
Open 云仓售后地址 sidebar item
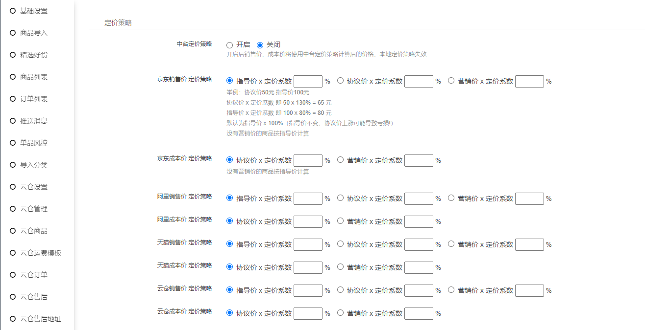pyautogui.click(x=41, y=319)
